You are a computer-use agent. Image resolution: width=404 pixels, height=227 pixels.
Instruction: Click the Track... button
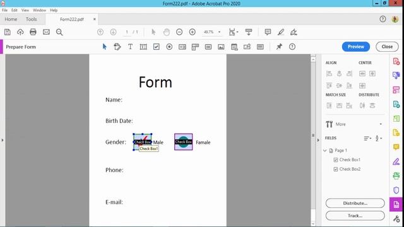pyautogui.click(x=355, y=216)
